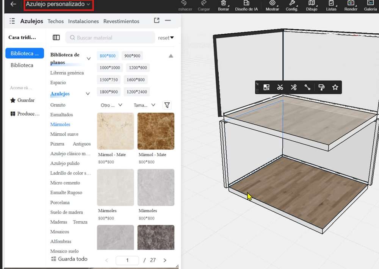
Task: Open Diseño de IA tool
Action: pos(246,5)
